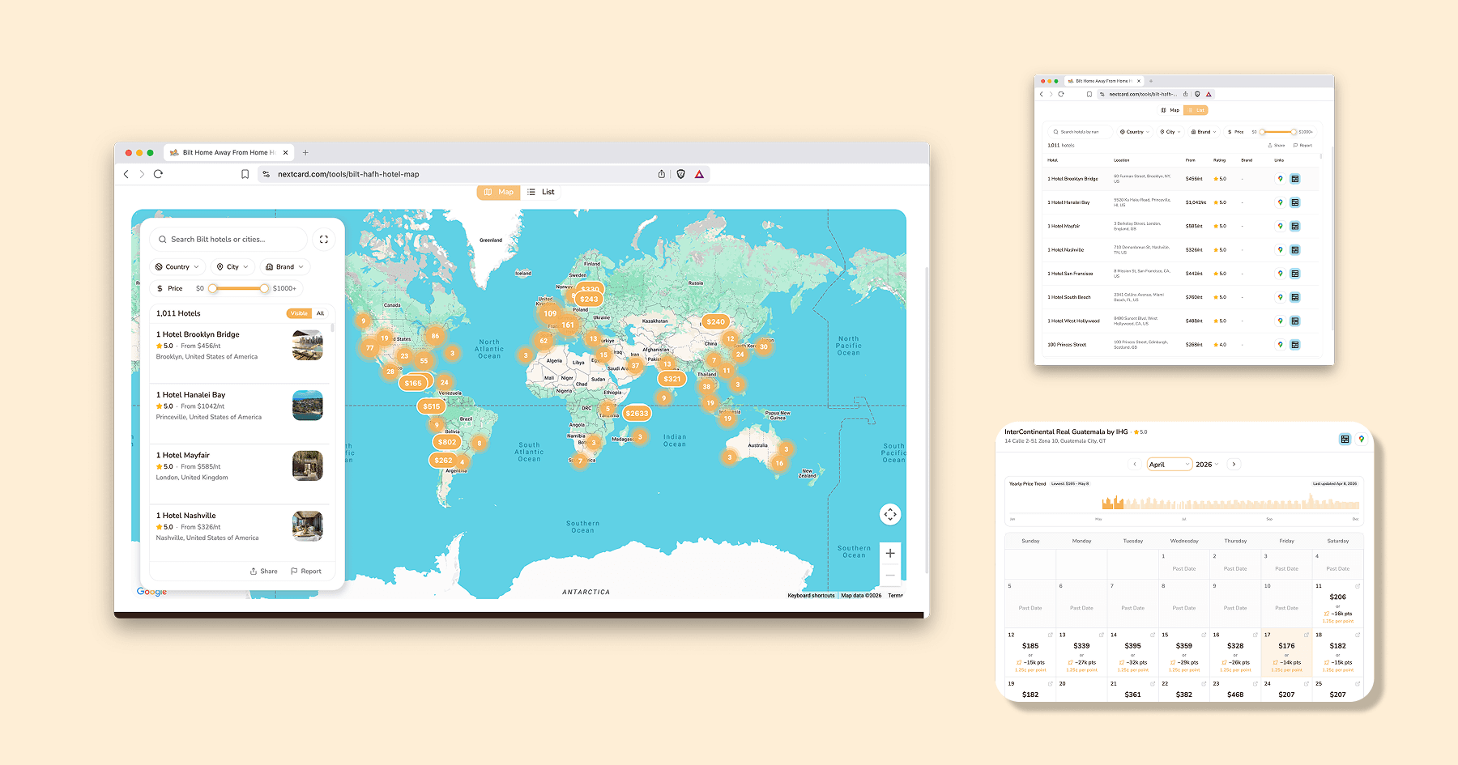Select the Map tab in the list window
1458x765 pixels.
point(1170,110)
